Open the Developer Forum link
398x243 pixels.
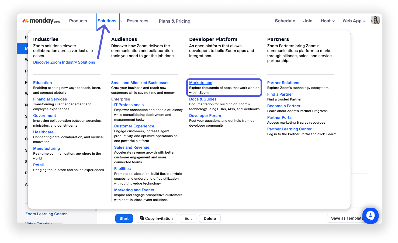[205, 116]
